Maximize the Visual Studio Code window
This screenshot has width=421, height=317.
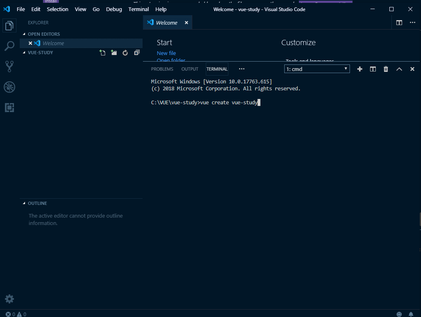(391, 9)
